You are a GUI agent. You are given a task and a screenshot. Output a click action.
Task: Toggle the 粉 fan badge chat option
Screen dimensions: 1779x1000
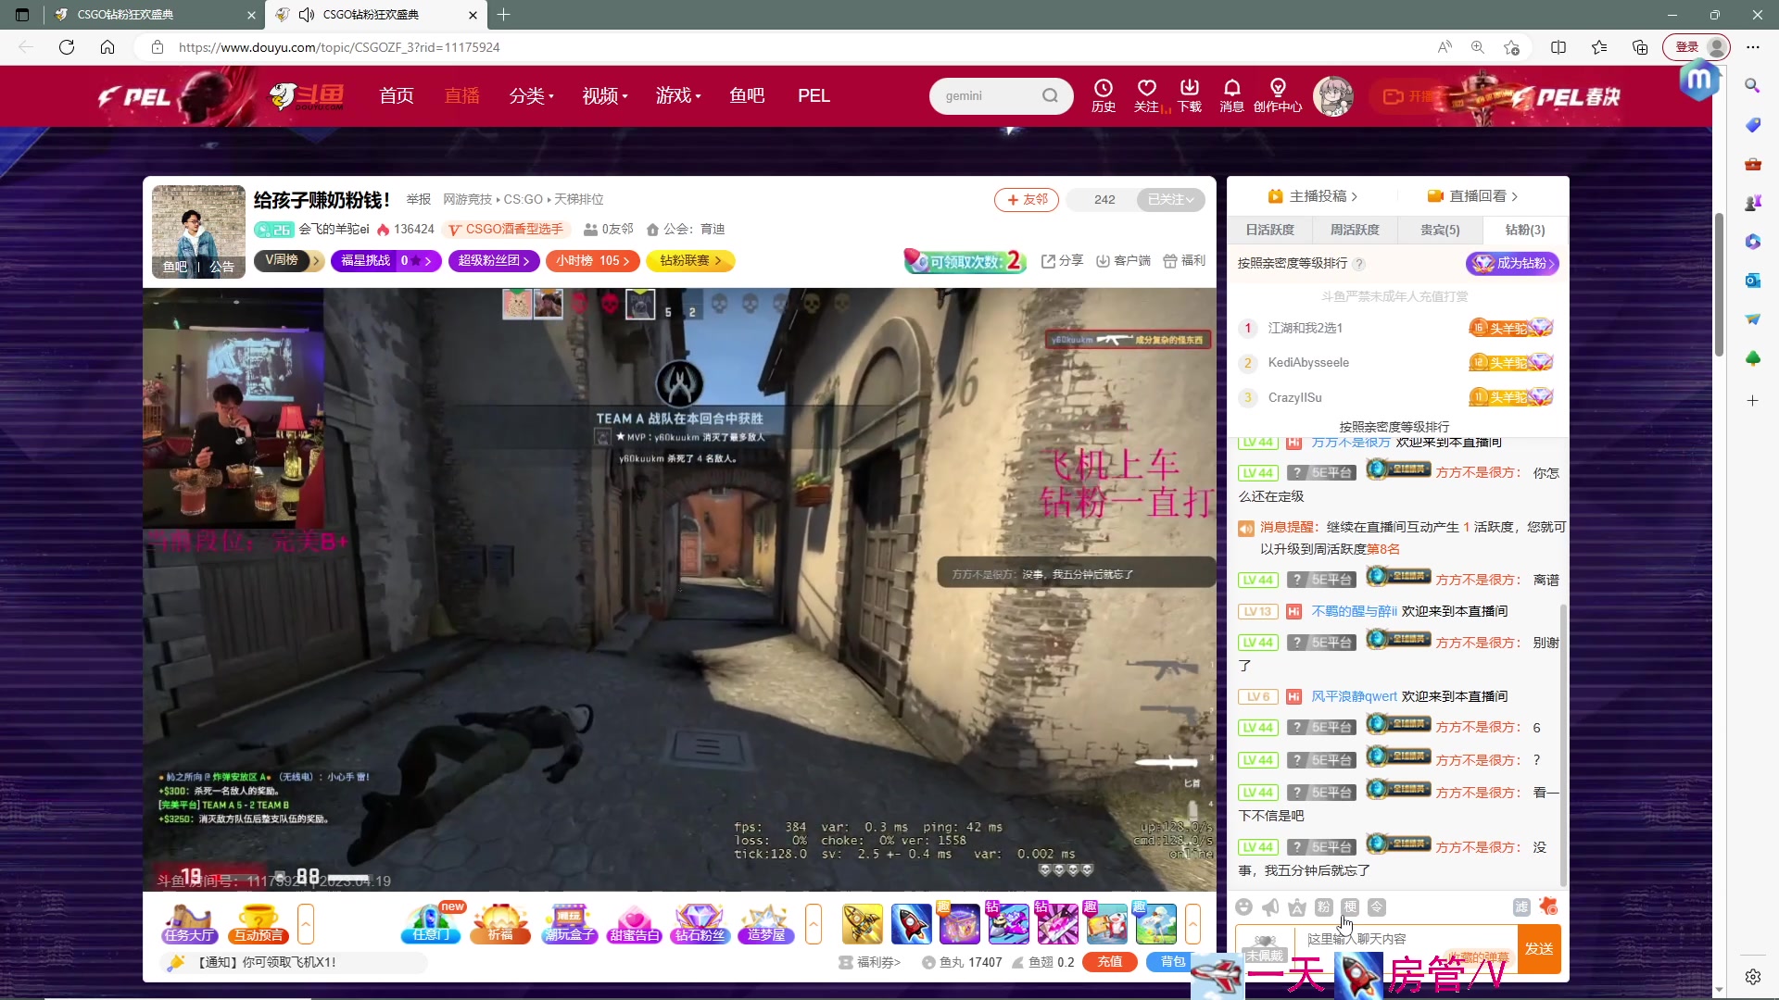tap(1323, 907)
